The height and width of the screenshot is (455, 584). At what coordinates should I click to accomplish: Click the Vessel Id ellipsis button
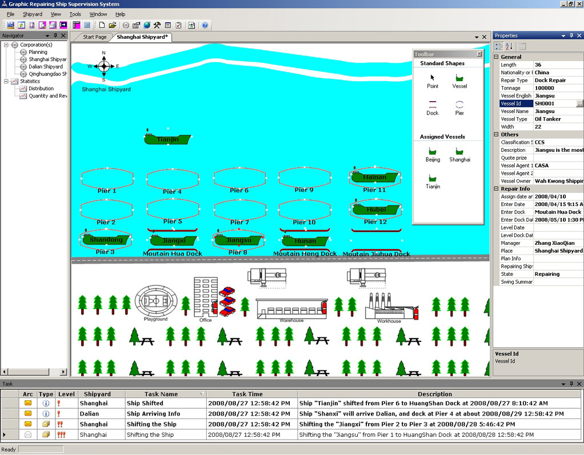click(x=579, y=104)
